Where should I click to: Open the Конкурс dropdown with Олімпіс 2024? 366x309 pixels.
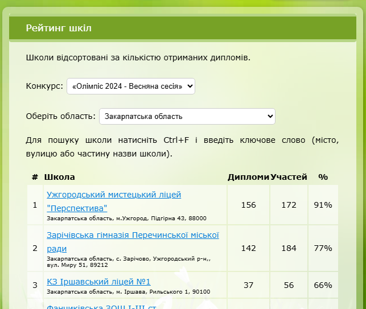[130, 86]
